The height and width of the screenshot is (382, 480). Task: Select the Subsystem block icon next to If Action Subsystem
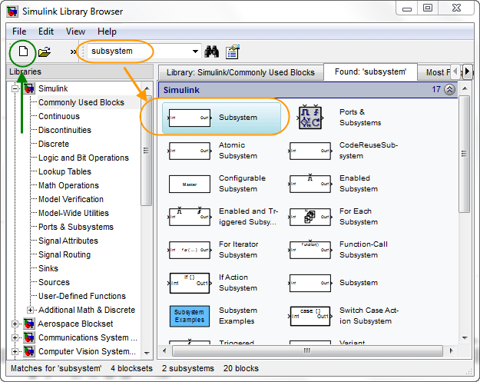(310, 283)
